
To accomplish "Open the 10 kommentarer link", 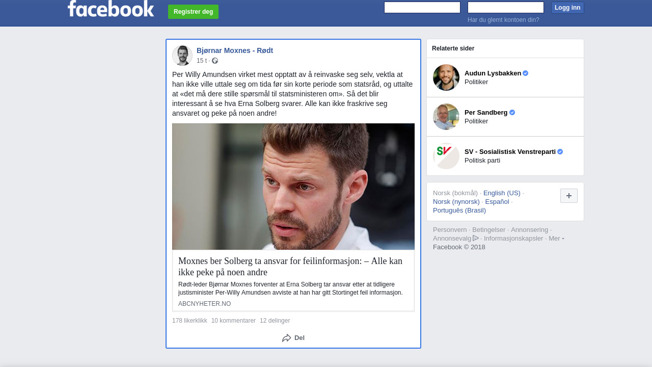I will click(x=233, y=321).
